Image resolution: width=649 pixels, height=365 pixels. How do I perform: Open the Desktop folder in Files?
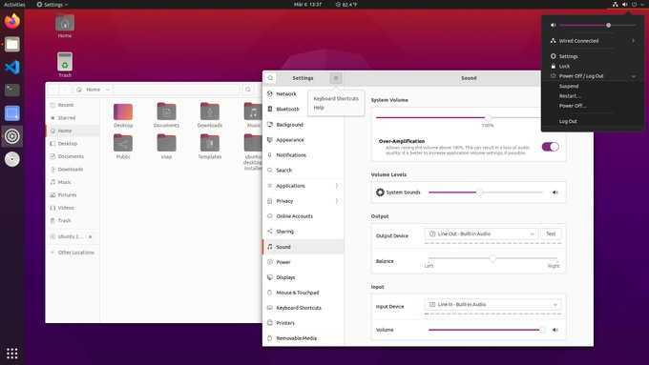click(123, 115)
